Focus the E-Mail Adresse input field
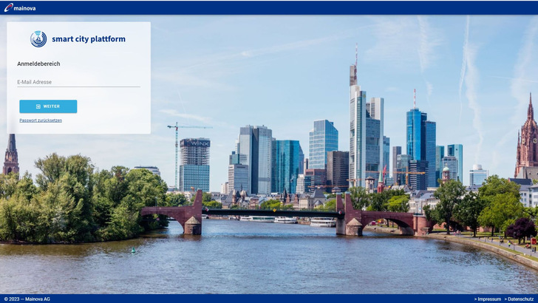This screenshot has height=303, width=538. point(78,82)
